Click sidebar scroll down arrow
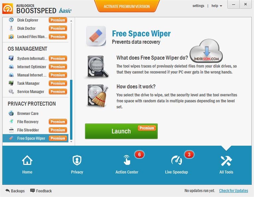 point(71,142)
